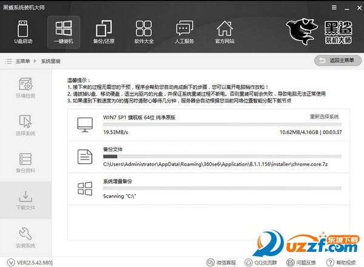This screenshot has width=364, height=267.
Task: Open 微信客服 WeChat support
Action: [x=221, y=263]
